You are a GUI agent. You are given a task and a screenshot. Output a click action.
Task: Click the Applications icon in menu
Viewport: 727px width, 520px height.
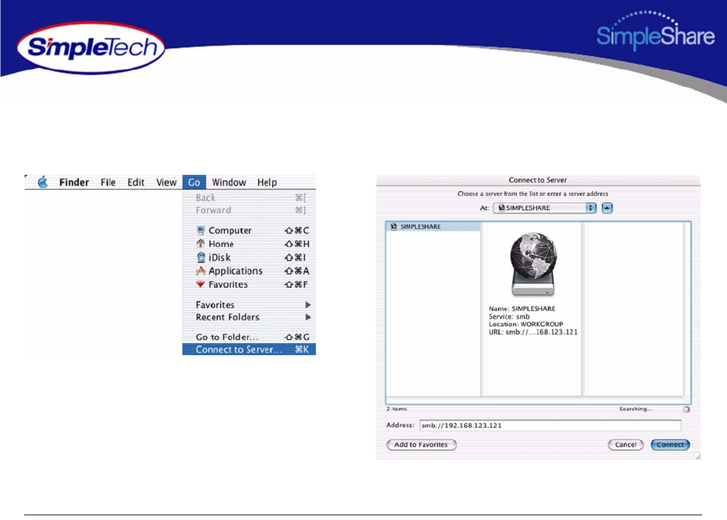pos(200,271)
